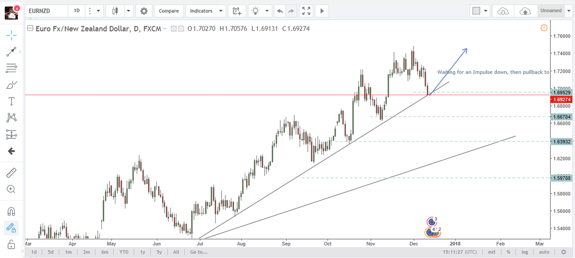
Task: Expand the chart layout dropdown arrow
Action: pos(486,11)
